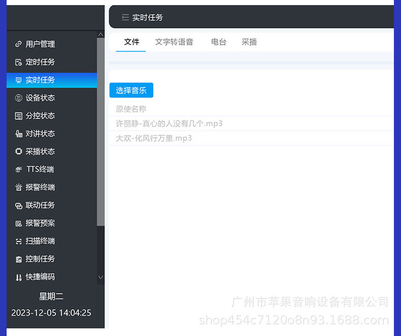
Task: Collapse sidebar with header menu-fold icon
Action: pyautogui.click(x=125, y=17)
